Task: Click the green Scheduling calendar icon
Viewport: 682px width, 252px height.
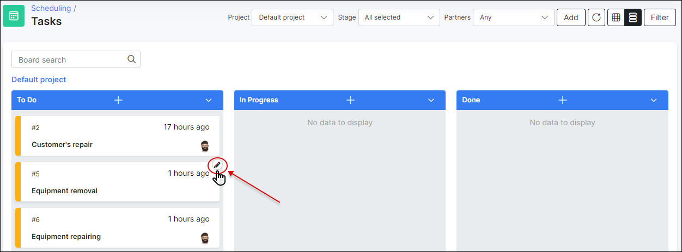Action: 14,16
